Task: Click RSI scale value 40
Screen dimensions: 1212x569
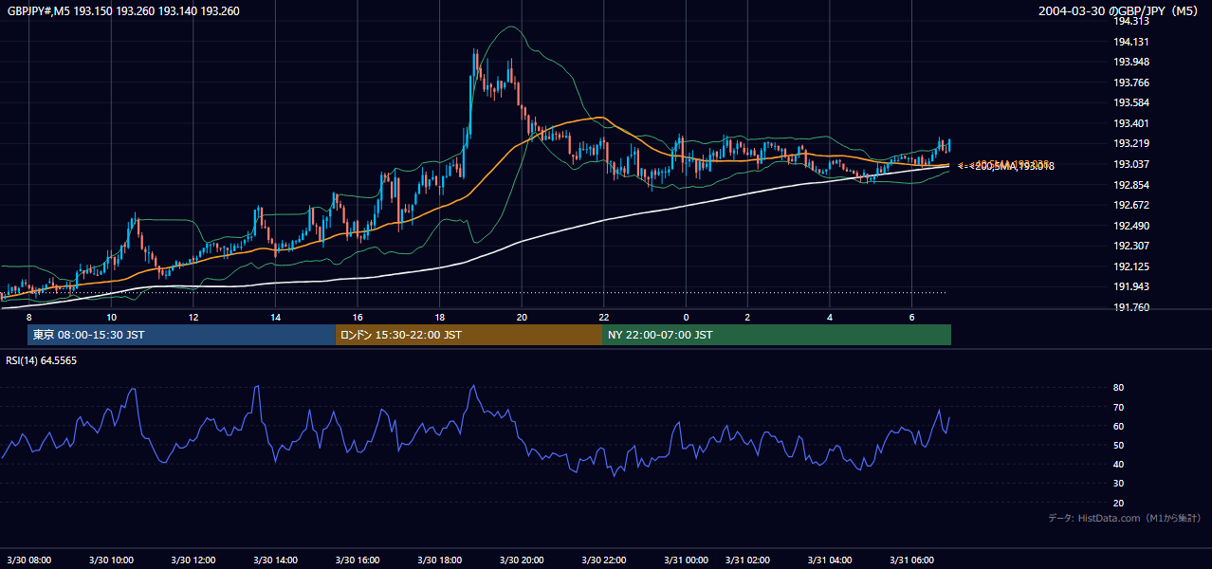Action: pyautogui.click(x=1119, y=464)
